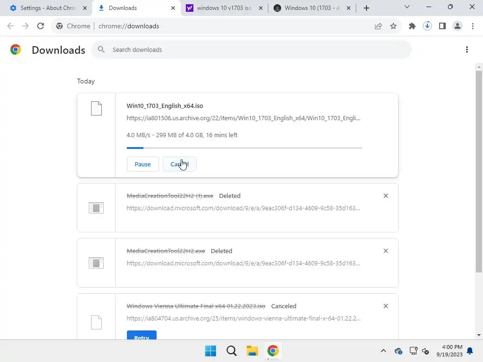Open the Windows Start menu
This screenshot has height=362, width=483.
pyautogui.click(x=211, y=351)
